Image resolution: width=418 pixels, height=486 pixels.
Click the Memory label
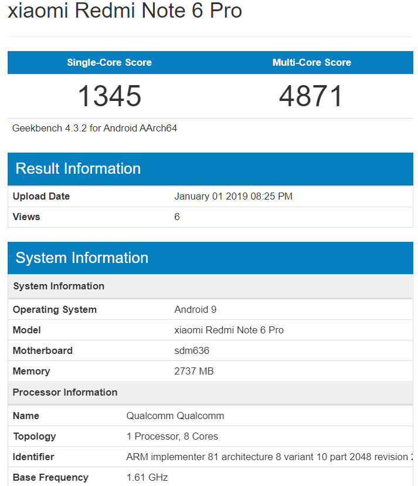click(x=31, y=372)
